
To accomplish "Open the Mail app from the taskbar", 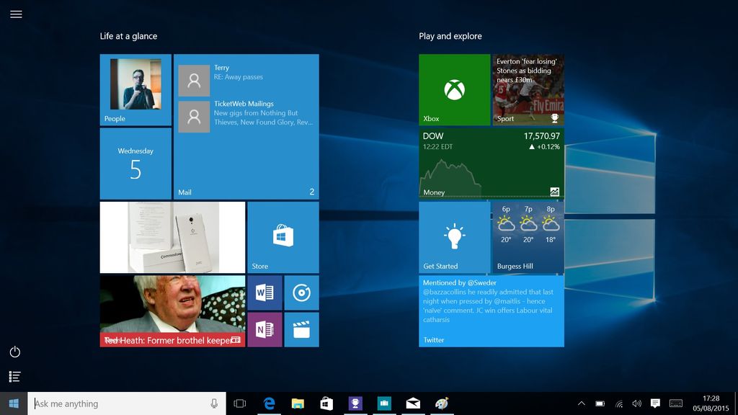I will (x=413, y=403).
